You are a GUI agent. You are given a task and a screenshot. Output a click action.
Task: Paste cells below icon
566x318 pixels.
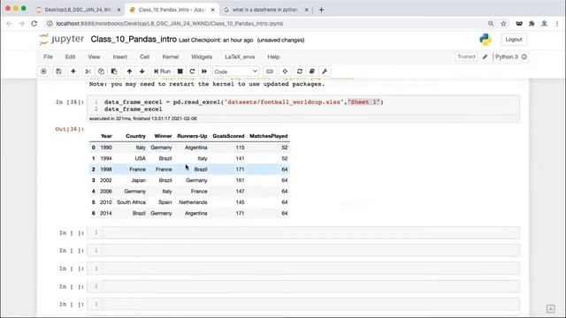pos(114,72)
